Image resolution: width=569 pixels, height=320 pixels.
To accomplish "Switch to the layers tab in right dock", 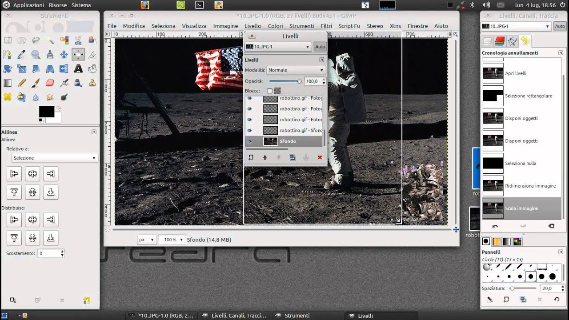I will (488, 41).
